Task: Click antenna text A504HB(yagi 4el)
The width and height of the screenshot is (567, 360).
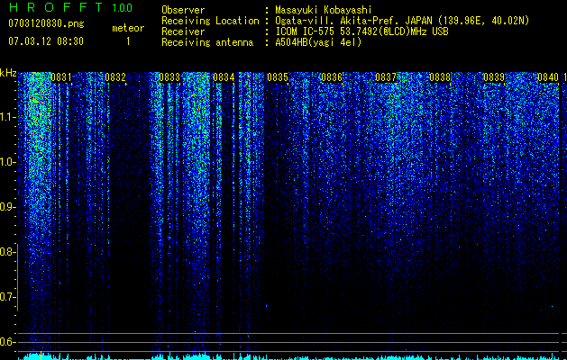Action: [318, 42]
